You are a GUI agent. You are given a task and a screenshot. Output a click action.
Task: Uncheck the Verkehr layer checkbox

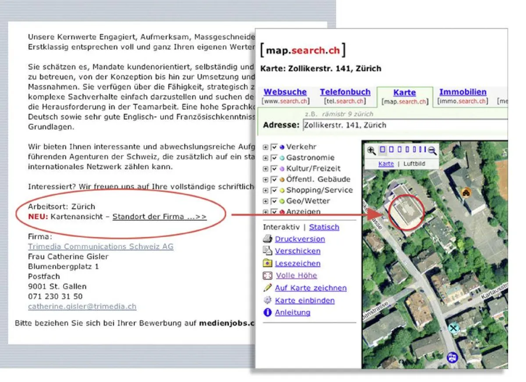pos(274,146)
